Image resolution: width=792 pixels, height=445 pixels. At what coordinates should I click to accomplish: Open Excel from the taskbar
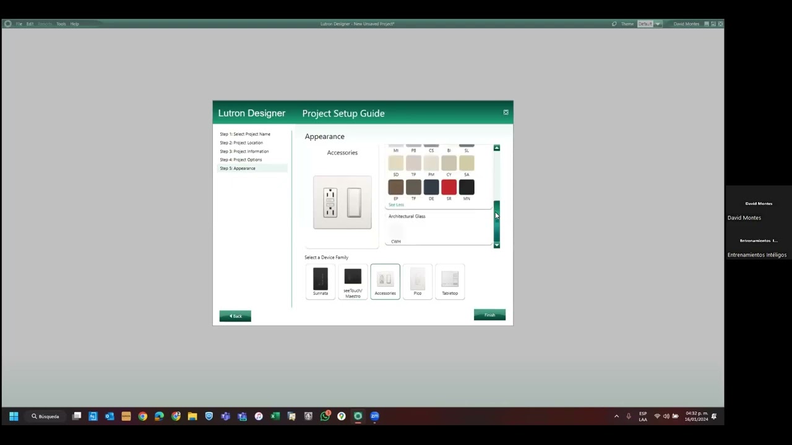275,416
